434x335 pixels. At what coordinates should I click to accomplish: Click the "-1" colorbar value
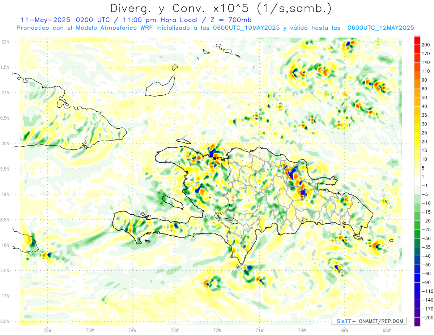[425, 186]
